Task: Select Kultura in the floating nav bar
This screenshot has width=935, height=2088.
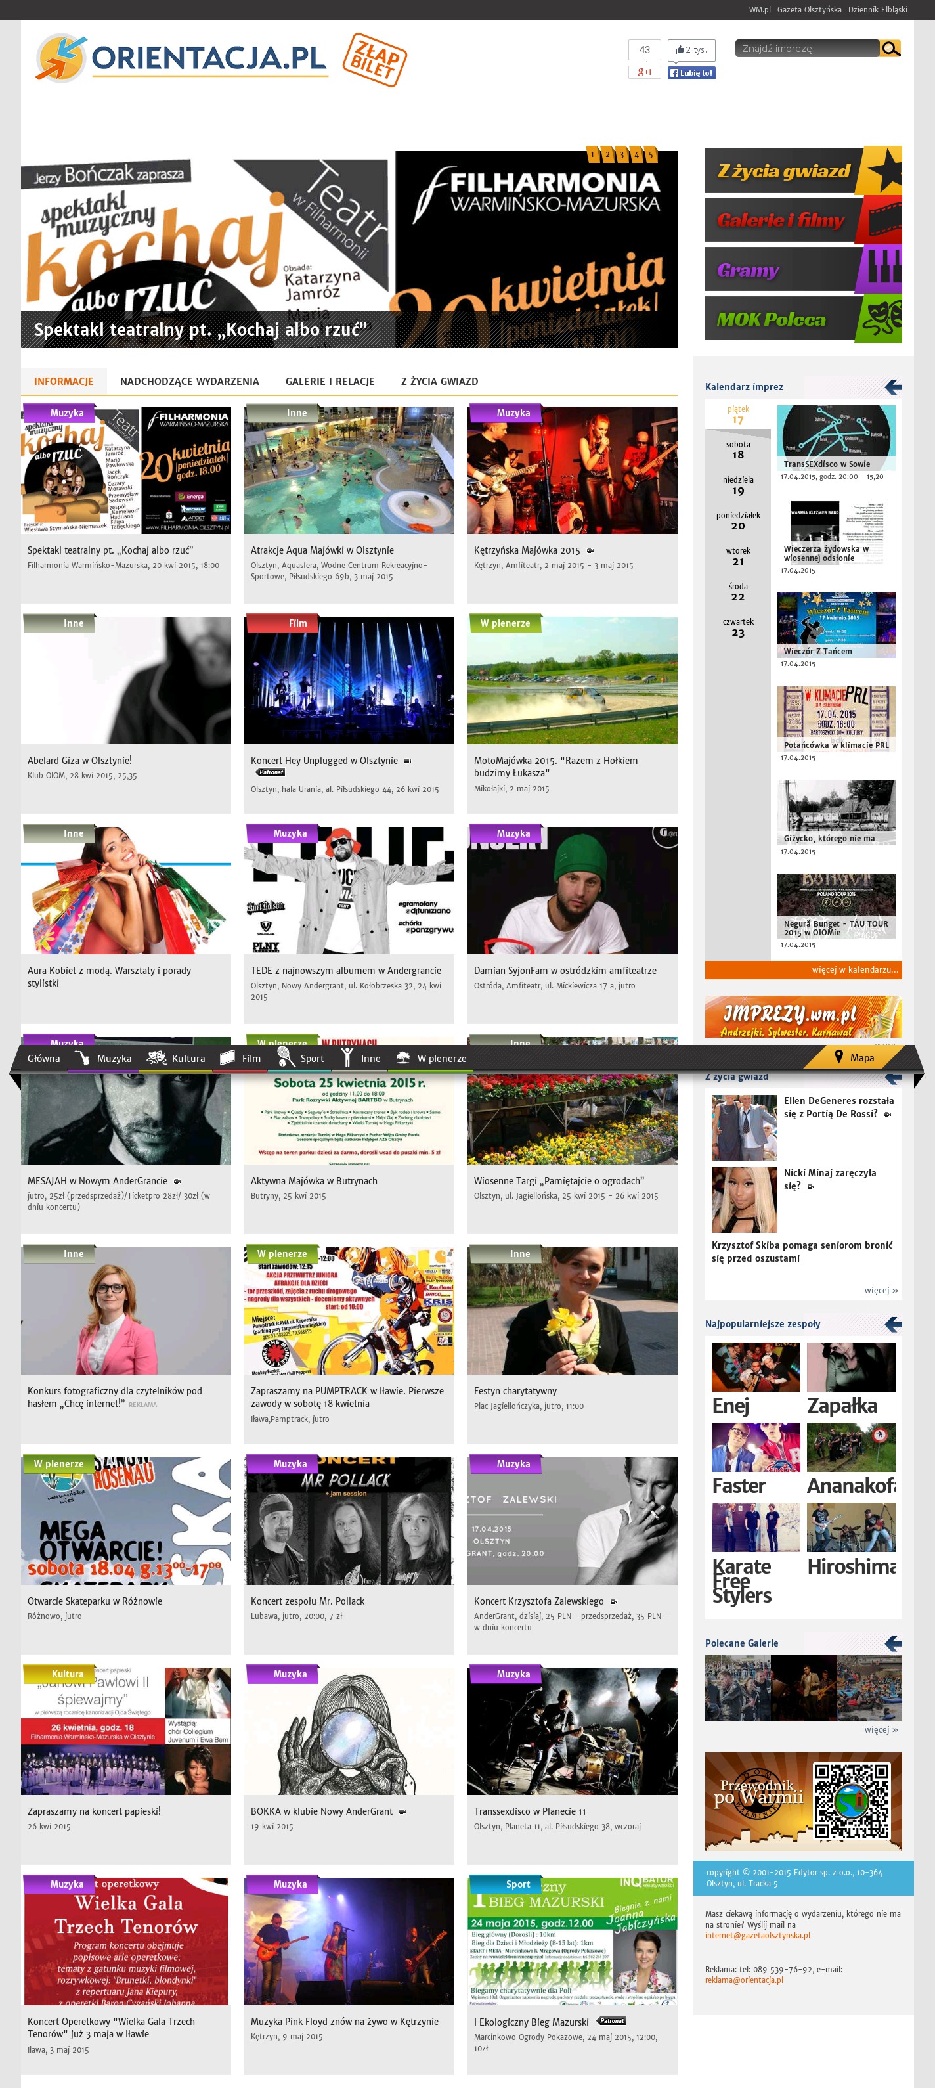Action: (176, 1059)
